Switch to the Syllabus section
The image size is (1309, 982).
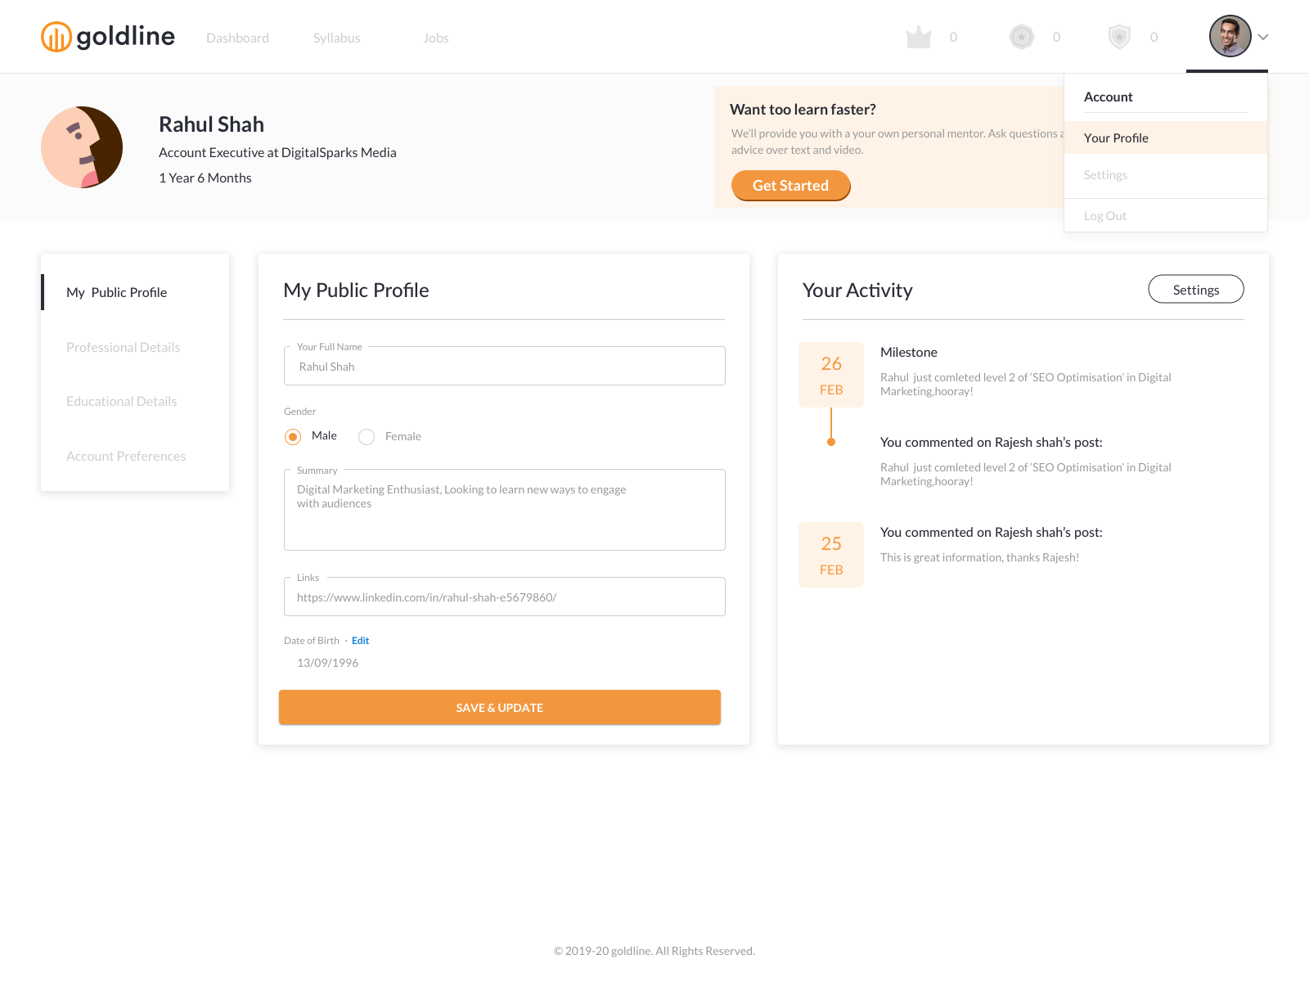(x=336, y=38)
